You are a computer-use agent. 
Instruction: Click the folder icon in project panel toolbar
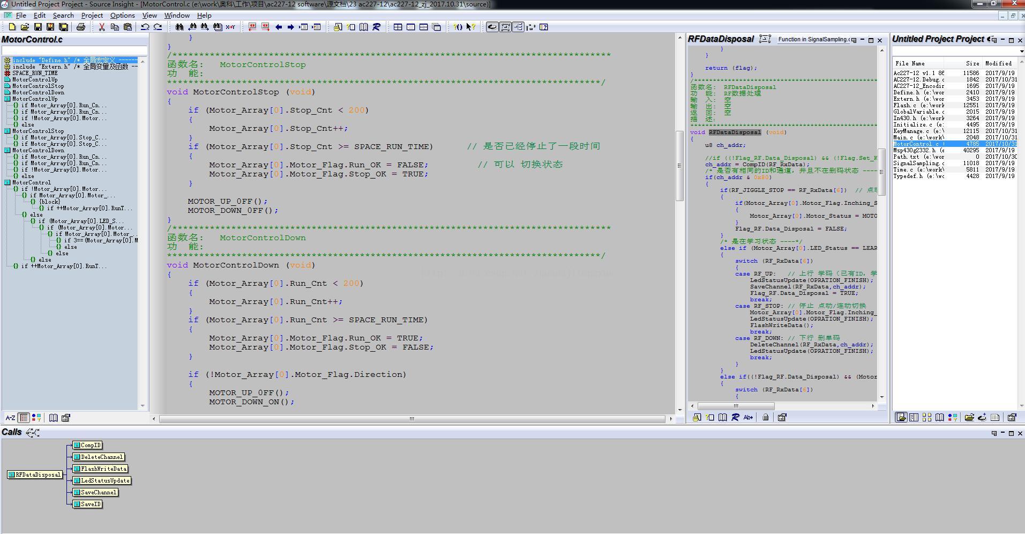tap(969, 417)
